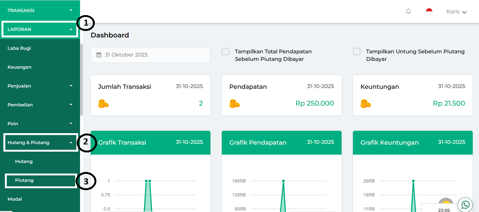
Task: Open the Karis user dropdown
Action: [x=456, y=12]
